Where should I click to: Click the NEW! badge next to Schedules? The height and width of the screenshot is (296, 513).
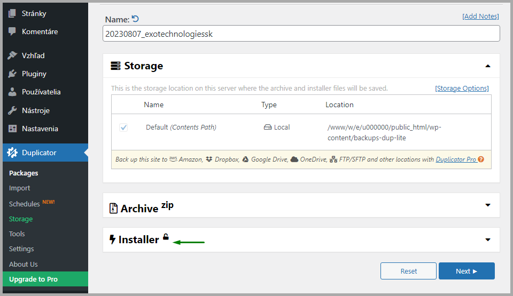tap(49, 202)
